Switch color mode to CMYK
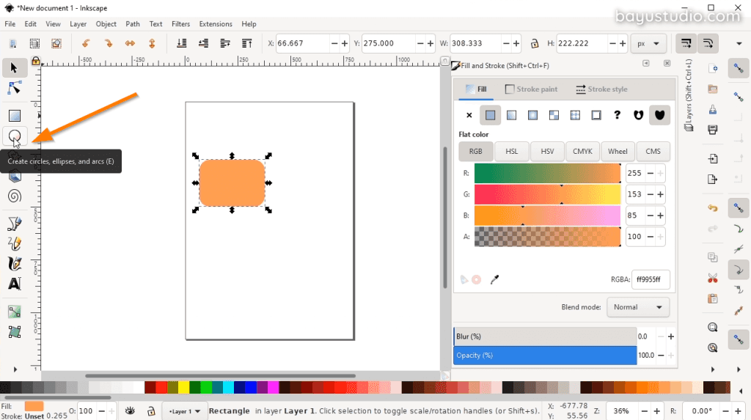Image resolution: width=751 pixels, height=420 pixels. 582,151
